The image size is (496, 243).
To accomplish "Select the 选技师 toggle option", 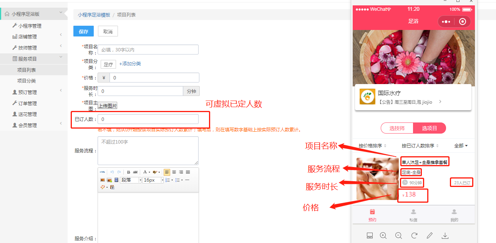I will [397, 128].
